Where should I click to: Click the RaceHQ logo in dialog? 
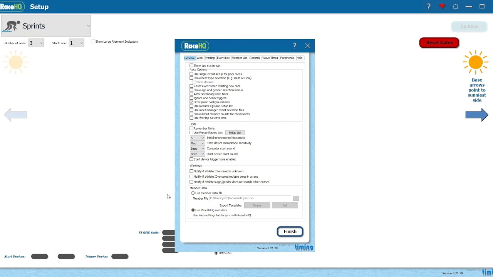[195, 46]
